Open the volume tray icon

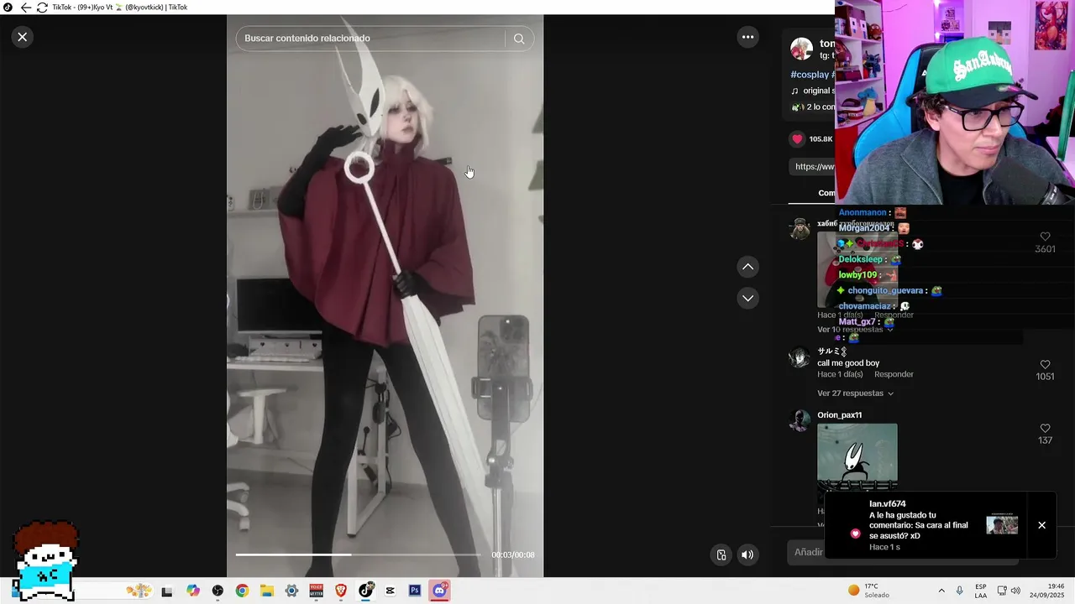[x=1015, y=591]
